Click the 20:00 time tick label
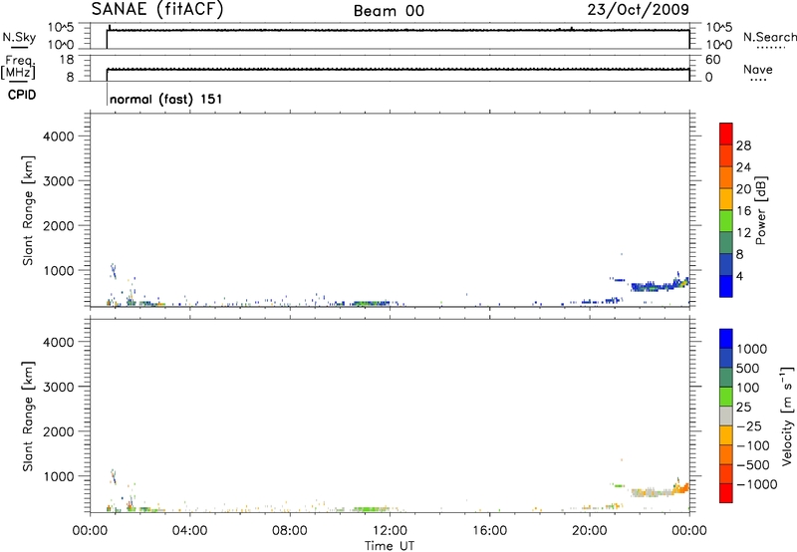 coord(589,531)
